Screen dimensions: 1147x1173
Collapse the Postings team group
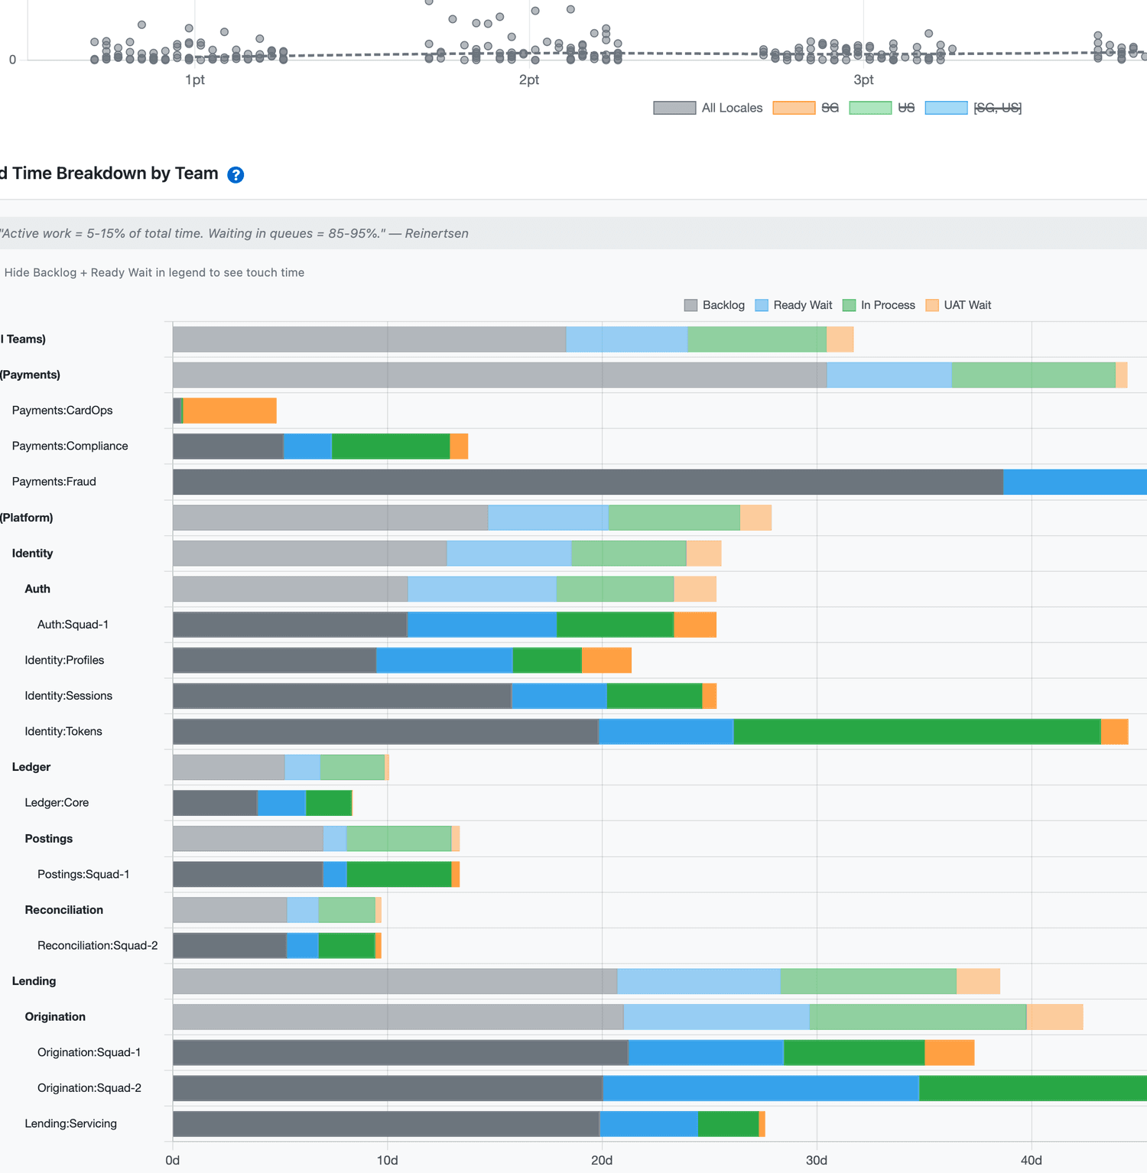[x=49, y=839]
